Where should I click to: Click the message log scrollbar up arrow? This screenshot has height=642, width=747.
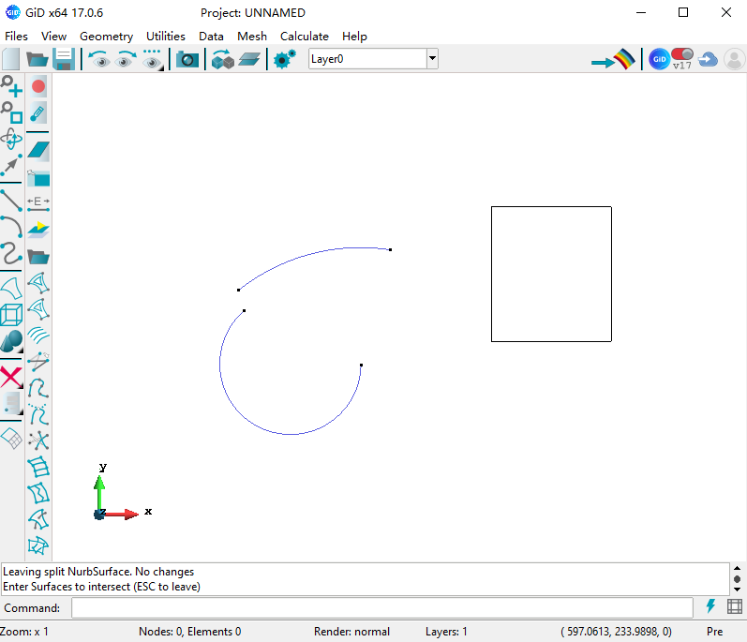pos(737,568)
